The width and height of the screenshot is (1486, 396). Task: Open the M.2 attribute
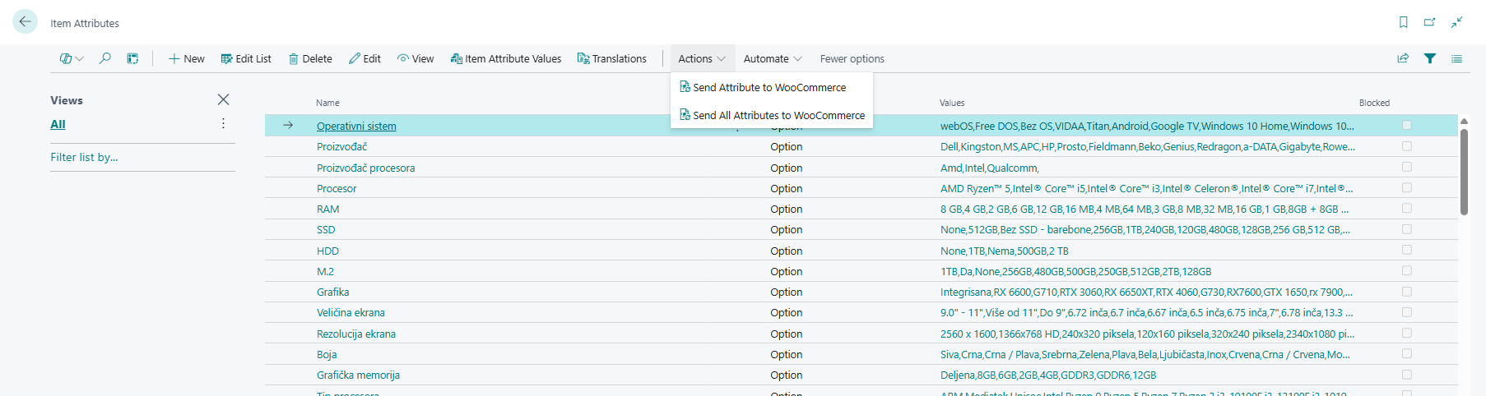click(x=325, y=271)
